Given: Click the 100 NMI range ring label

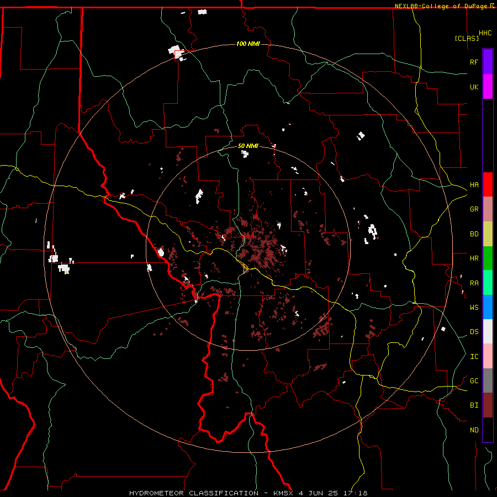Looking at the screenshot, I should (x=248, y=44).
